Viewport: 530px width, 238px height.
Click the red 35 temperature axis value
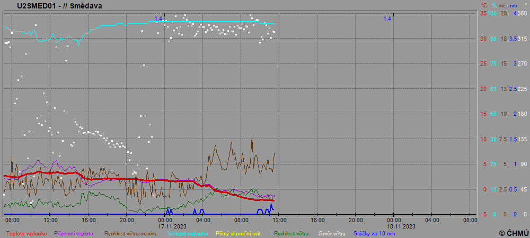(483, 13)
